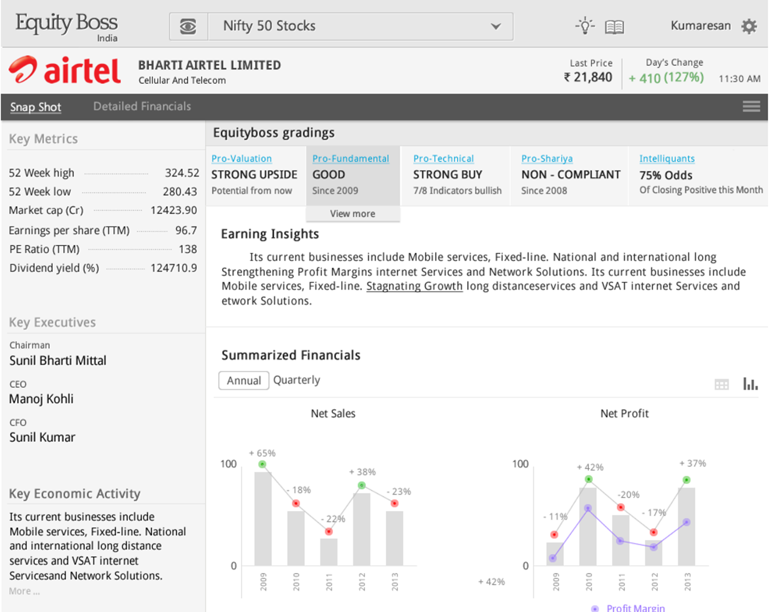
Task: Click the BHARTI AIRTEL LIMITED company name
Action: point(209,65)
